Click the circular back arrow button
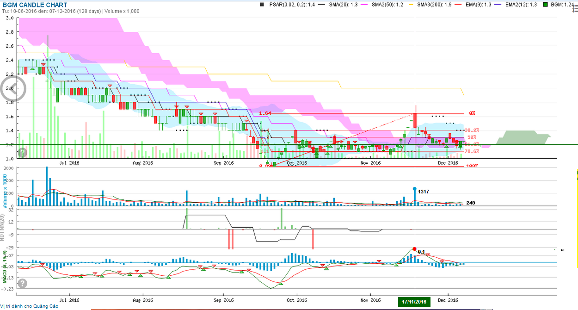578x310 pixels. [12, 89]
